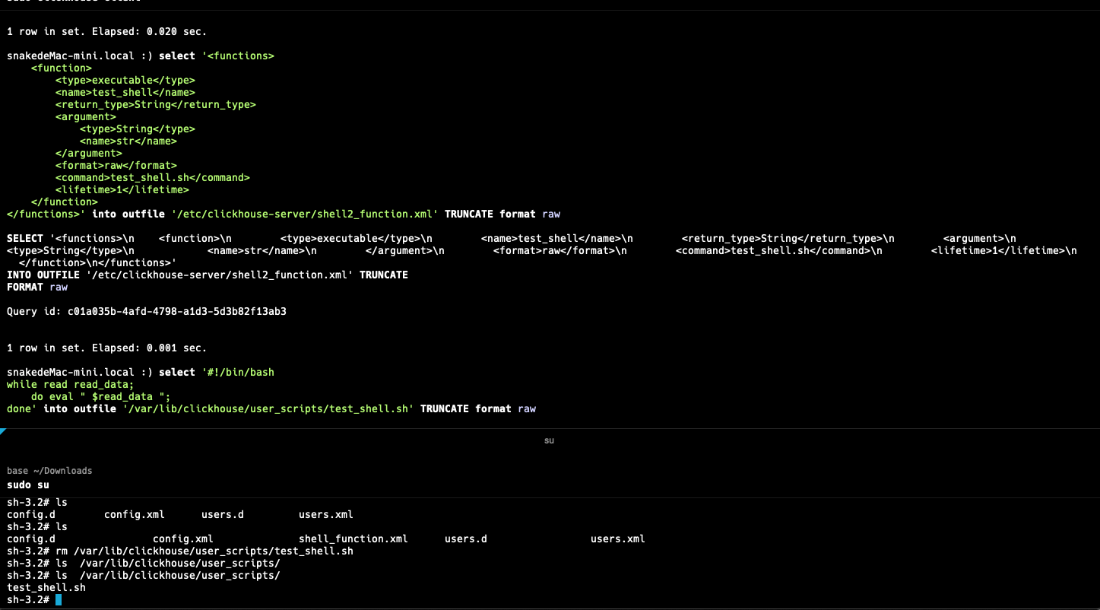Click the 'while read read_data;' line
1100x610 pixels.
pyautogui.click(x=70, y=384)
